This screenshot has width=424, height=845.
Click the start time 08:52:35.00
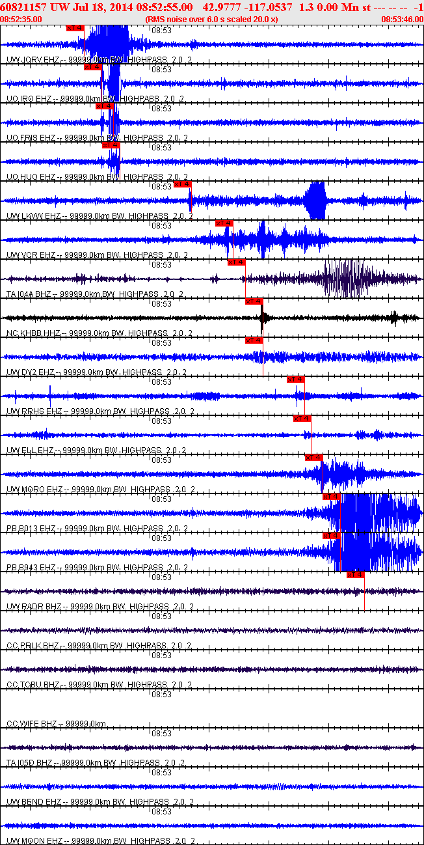point(21,20)
